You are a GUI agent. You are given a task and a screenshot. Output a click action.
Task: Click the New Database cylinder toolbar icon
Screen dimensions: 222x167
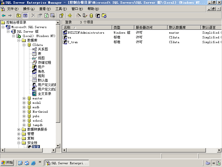(91, 16)
